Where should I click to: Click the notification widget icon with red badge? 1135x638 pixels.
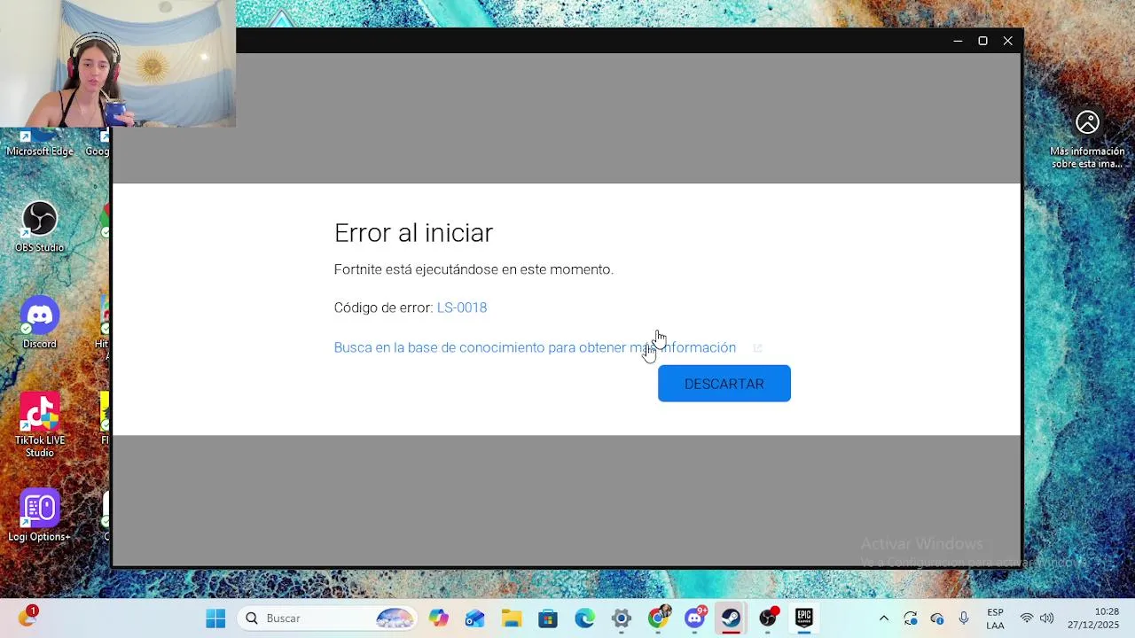tap(27, 617)
